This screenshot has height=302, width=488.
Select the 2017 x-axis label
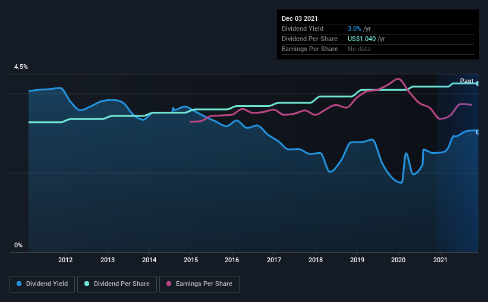(274, 260)
